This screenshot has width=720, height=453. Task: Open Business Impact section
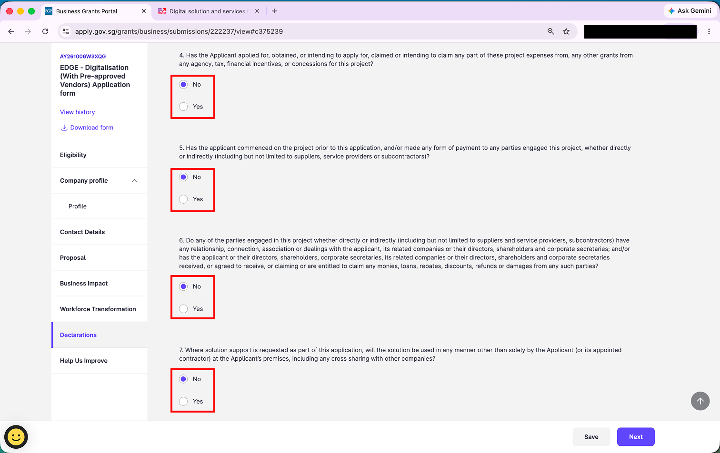tap(100, 284)
